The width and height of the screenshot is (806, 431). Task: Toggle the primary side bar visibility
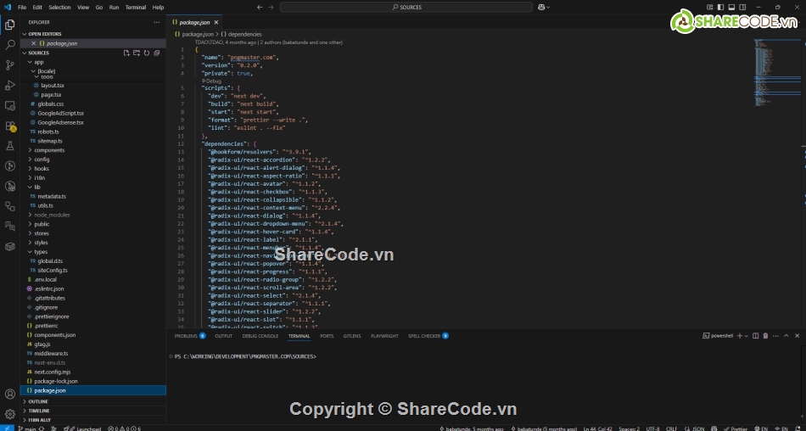coord(720,7)
